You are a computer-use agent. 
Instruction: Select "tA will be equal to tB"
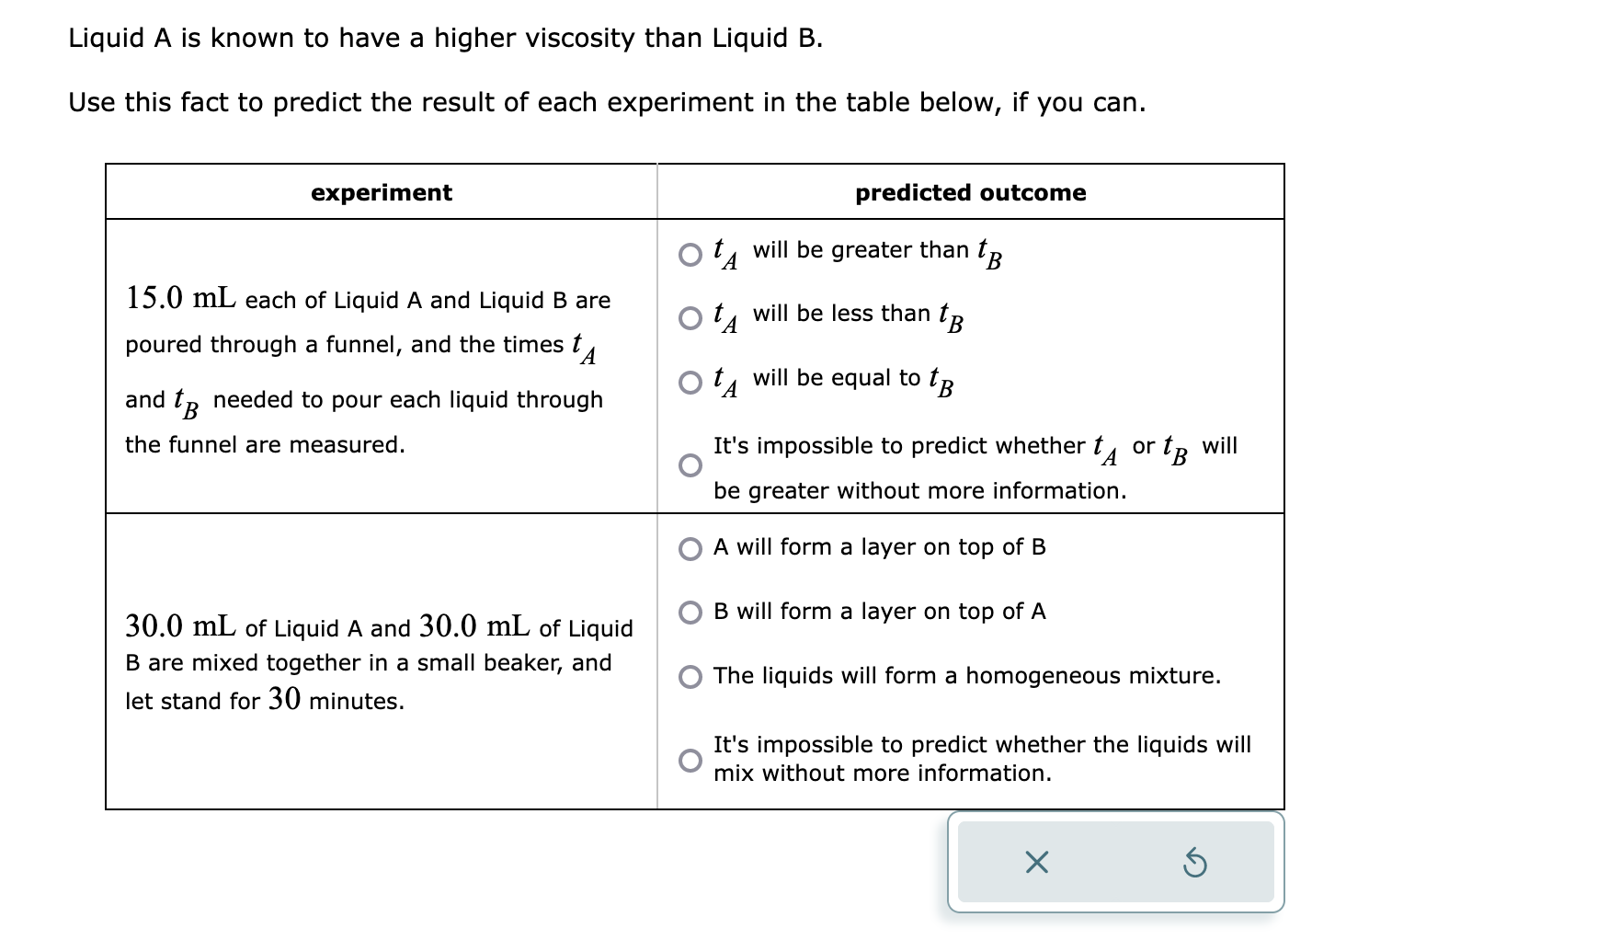click(690, 380)
